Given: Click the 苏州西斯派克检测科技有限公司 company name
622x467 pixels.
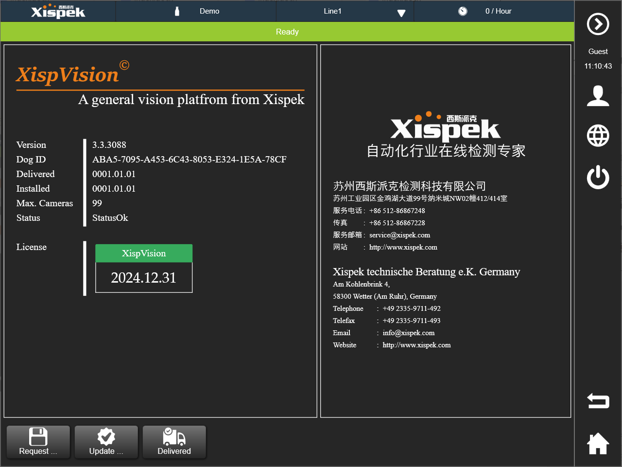Looking at the screenshot, I should coord(409,186).
